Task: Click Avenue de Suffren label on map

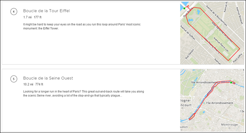Action: tap(188, 32)
